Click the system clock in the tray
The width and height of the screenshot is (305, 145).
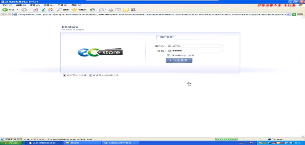pyautogui.click(x=298, y=143)
